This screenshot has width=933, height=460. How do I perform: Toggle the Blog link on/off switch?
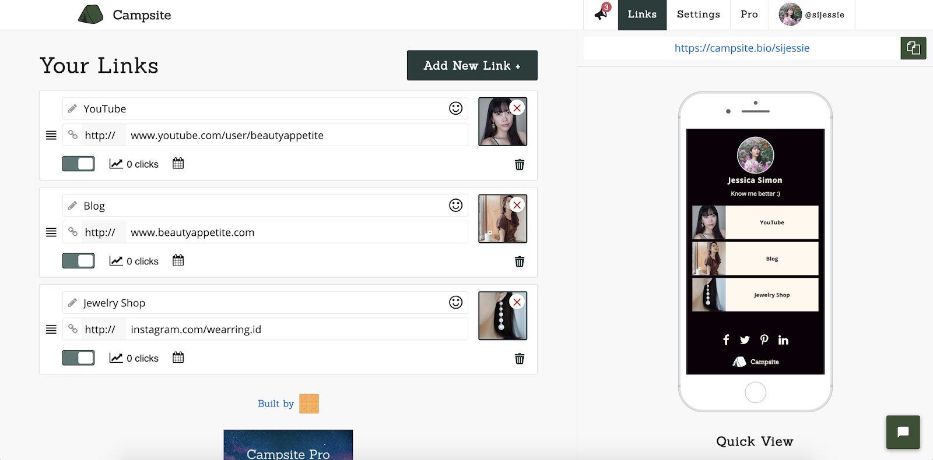click(78, 261)
